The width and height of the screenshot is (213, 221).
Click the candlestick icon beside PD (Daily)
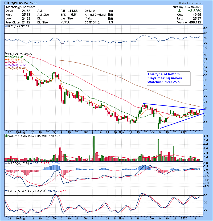[6, 54]
